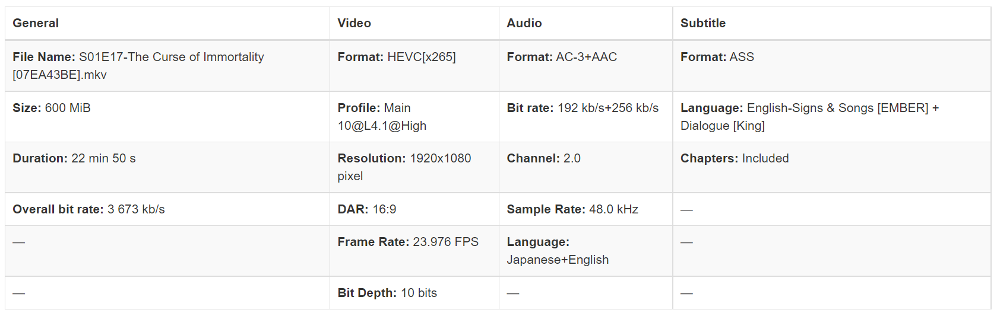Select the Size 600 MiB cell

[x=52, y=108]
